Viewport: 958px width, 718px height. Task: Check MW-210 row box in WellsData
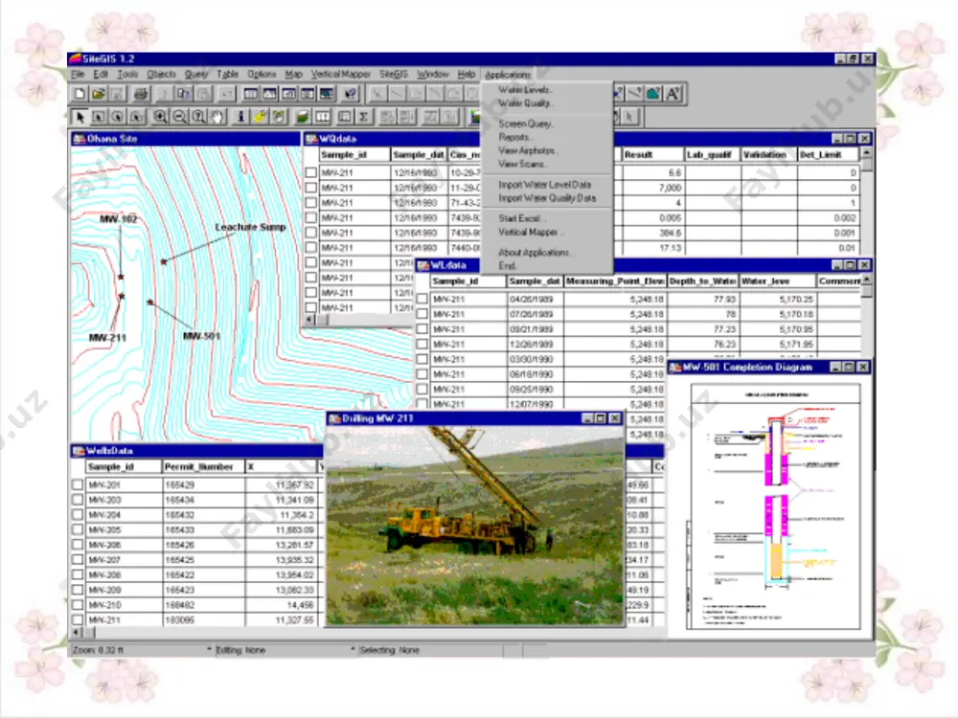tap(78, 605)
